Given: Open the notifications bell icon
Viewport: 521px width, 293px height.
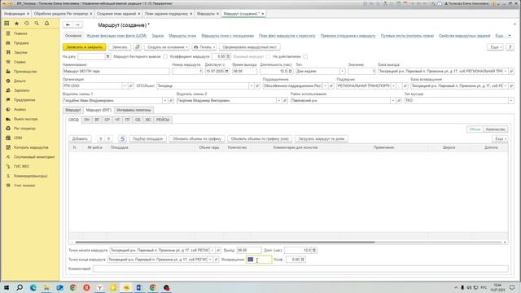Looking at the screenshot, I should pyautogui.click(x=46, y=24).
